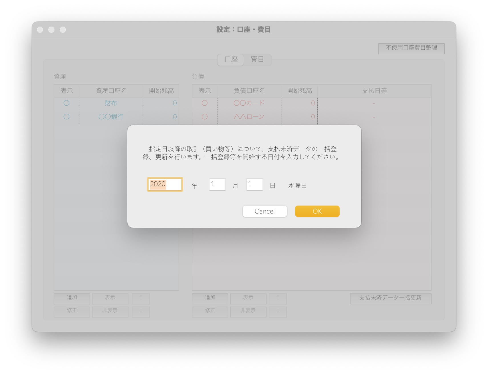Click the 財布 starting balance value 0
Image resolution: width=488 pixels, height=374 pixels.
point(175,103)
